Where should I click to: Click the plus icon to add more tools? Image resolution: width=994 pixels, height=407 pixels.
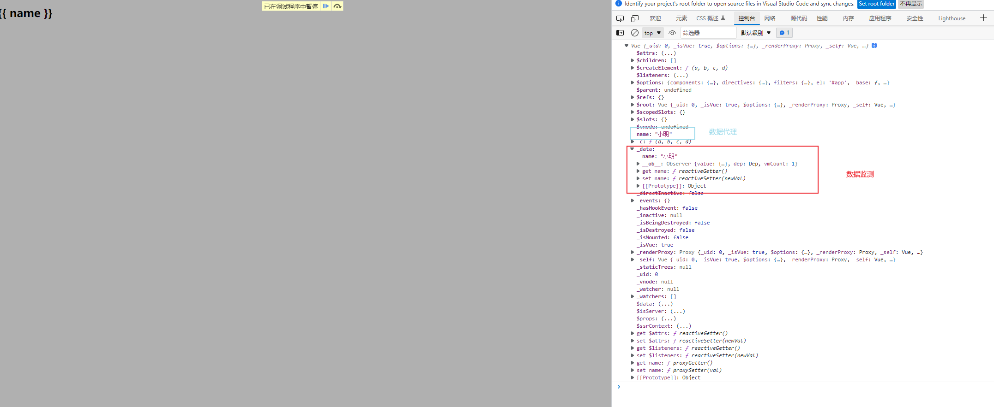[983, 18]
